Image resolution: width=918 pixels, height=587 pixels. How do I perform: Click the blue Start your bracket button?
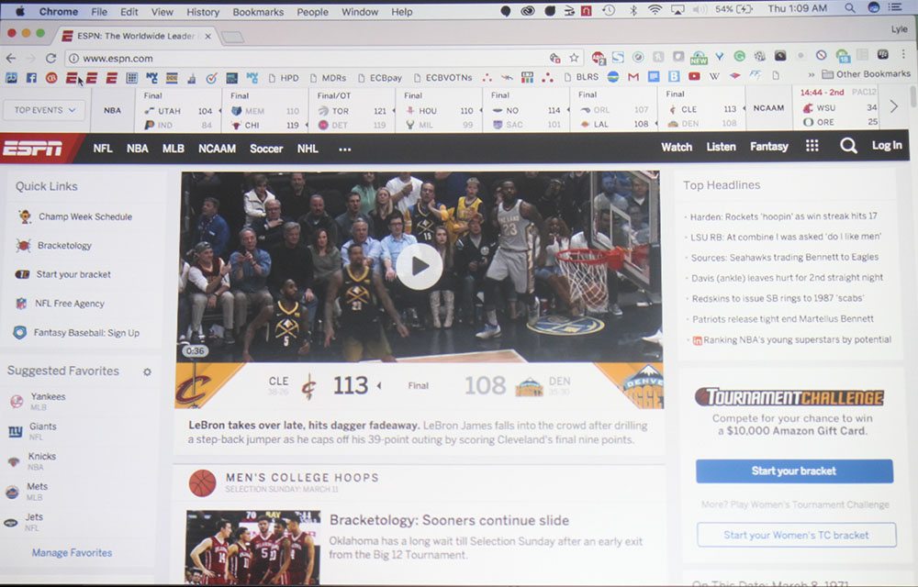click(794, 471)
